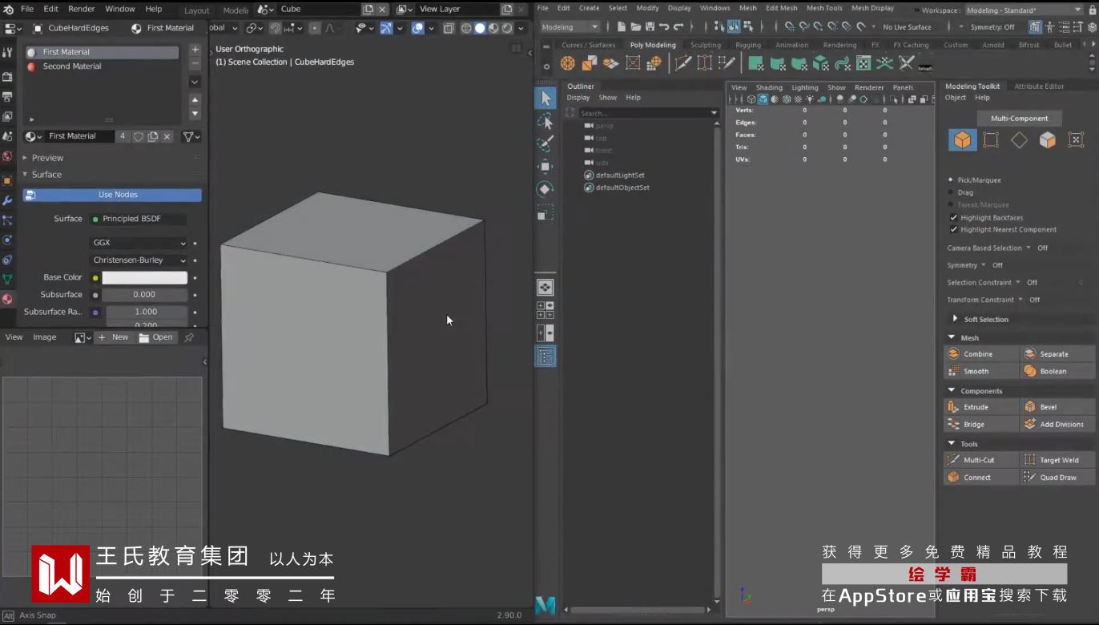Click Bevel button in Modeling Toolkit
Viewport: 1099px width, 625px height.
[x=1057, y=407]
